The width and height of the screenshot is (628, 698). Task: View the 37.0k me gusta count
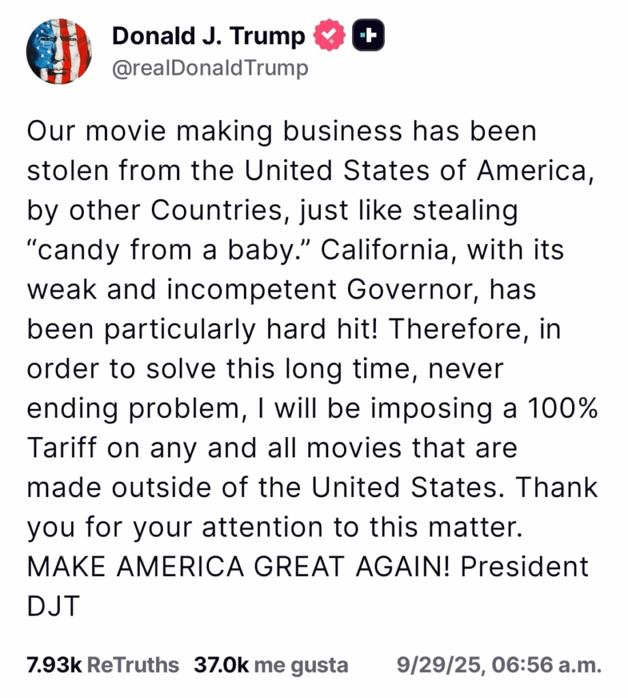click(271, 665)
